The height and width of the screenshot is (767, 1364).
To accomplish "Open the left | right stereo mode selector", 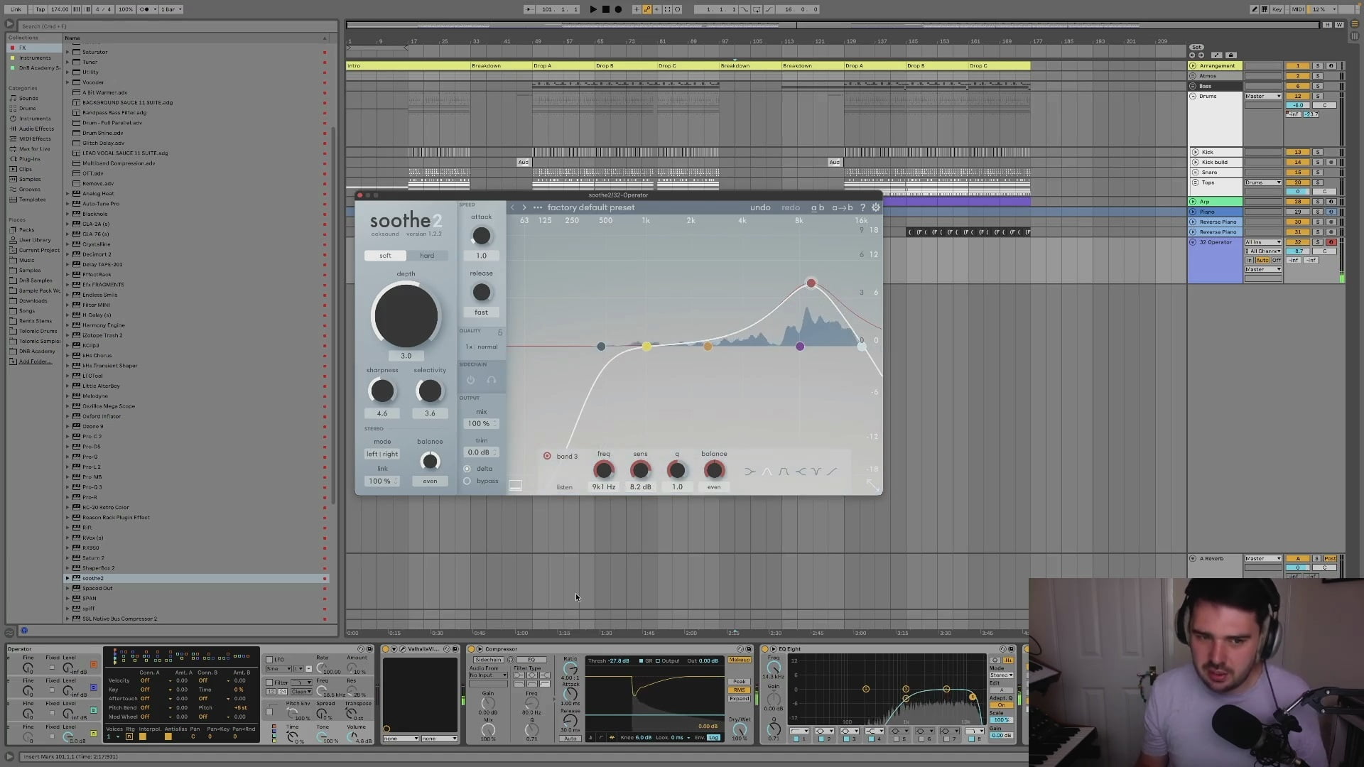I will click(382, 454).
